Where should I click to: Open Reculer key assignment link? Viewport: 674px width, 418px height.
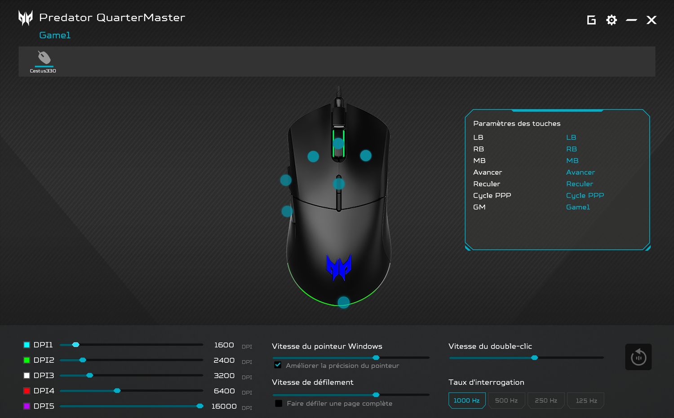click(580, 184)
